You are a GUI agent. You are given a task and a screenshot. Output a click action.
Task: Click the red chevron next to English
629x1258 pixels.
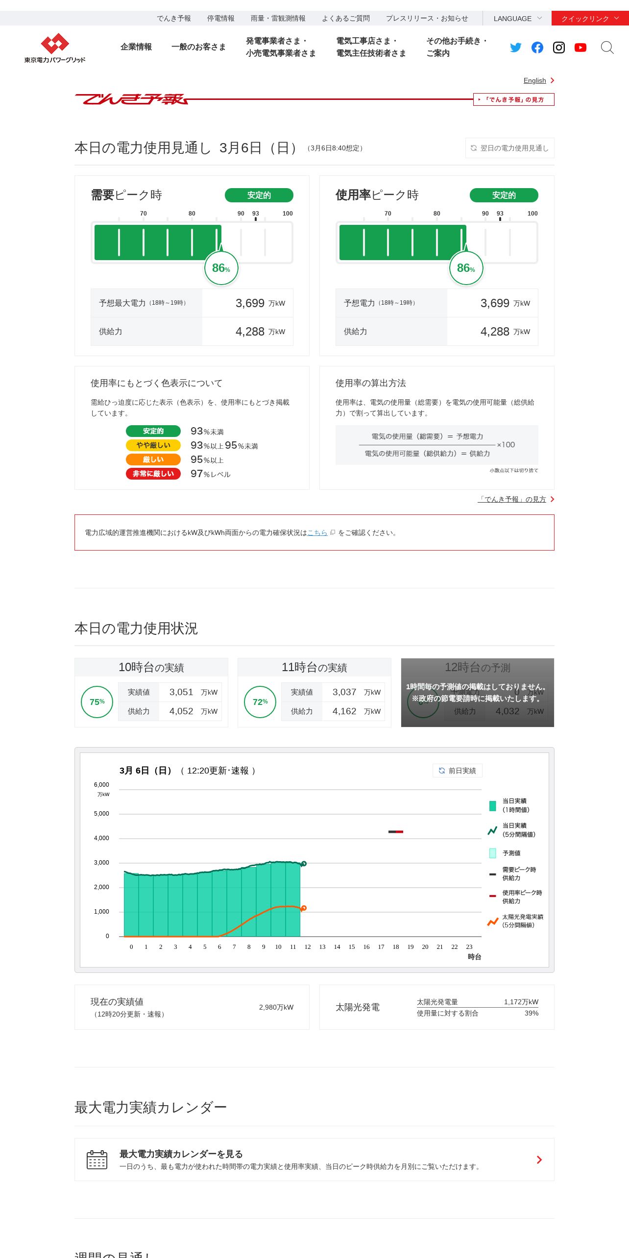point(552,80)
